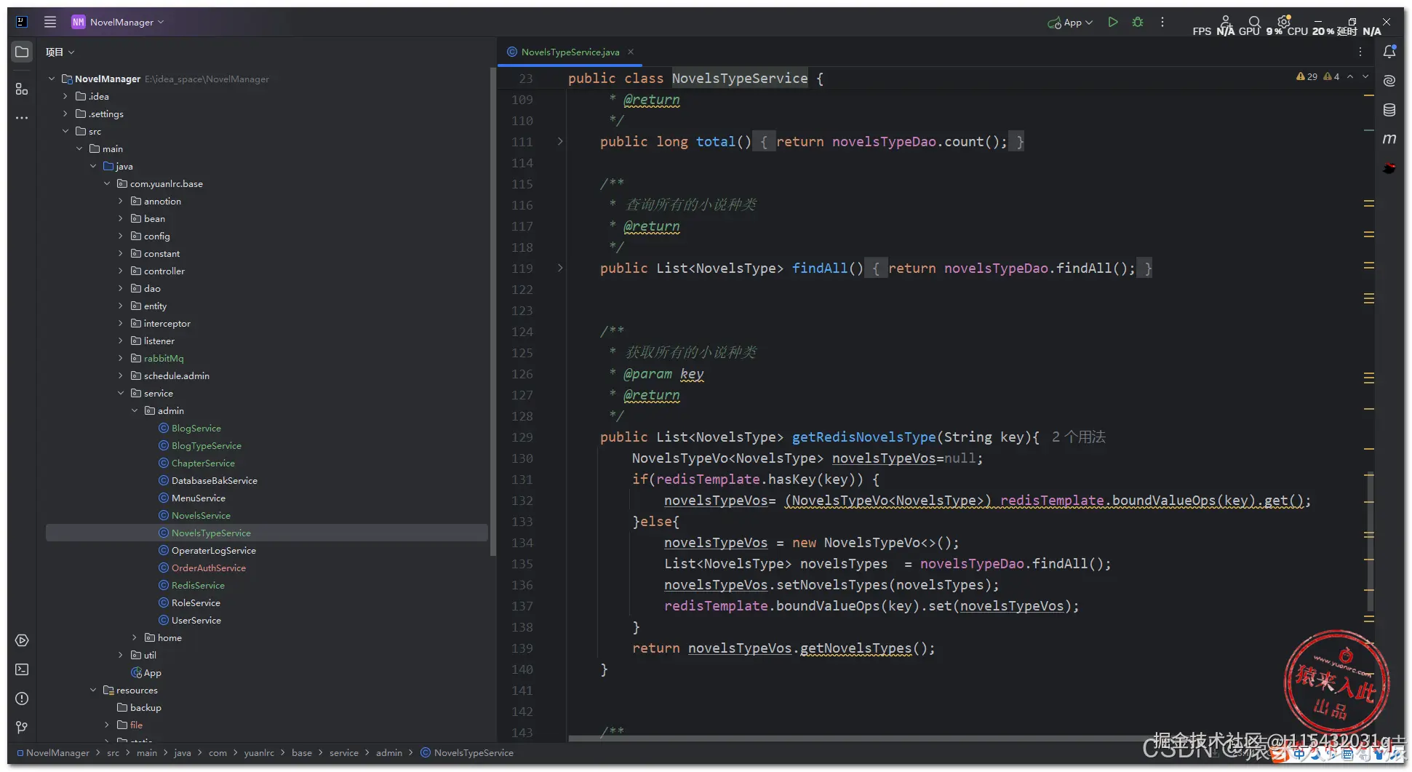Expand the folded findAll() method
The width and height of the screenshot is (1412, 772).
(x=560, y=268)
